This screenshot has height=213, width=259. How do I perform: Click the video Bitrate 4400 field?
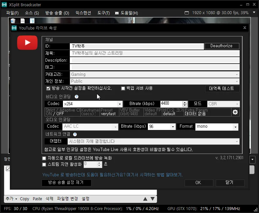tap(171, 104)
